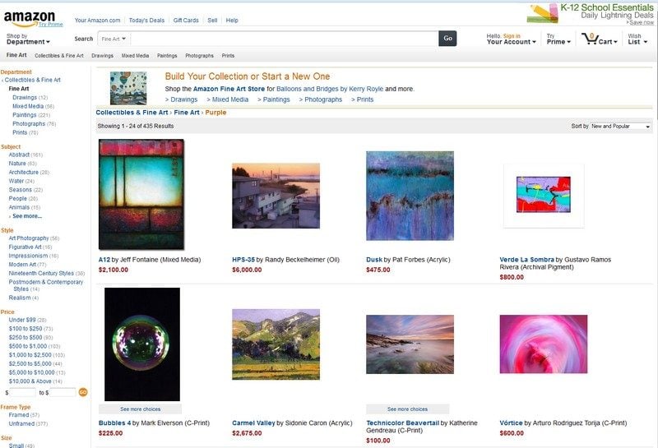The width and height of the screenshot is (658, 448).
Task: Click the Carmel Valley title link
Action: 253,423
